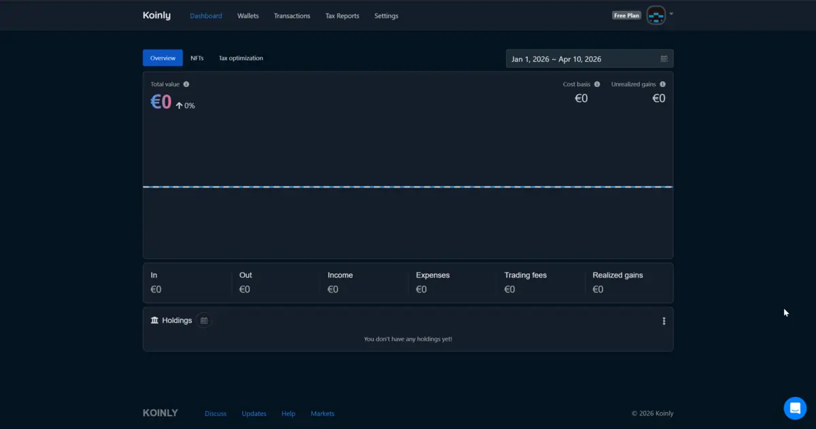Click the Cost basis info icon
Image resolution: width=816 pixels, height=429 pixels.
597,84
